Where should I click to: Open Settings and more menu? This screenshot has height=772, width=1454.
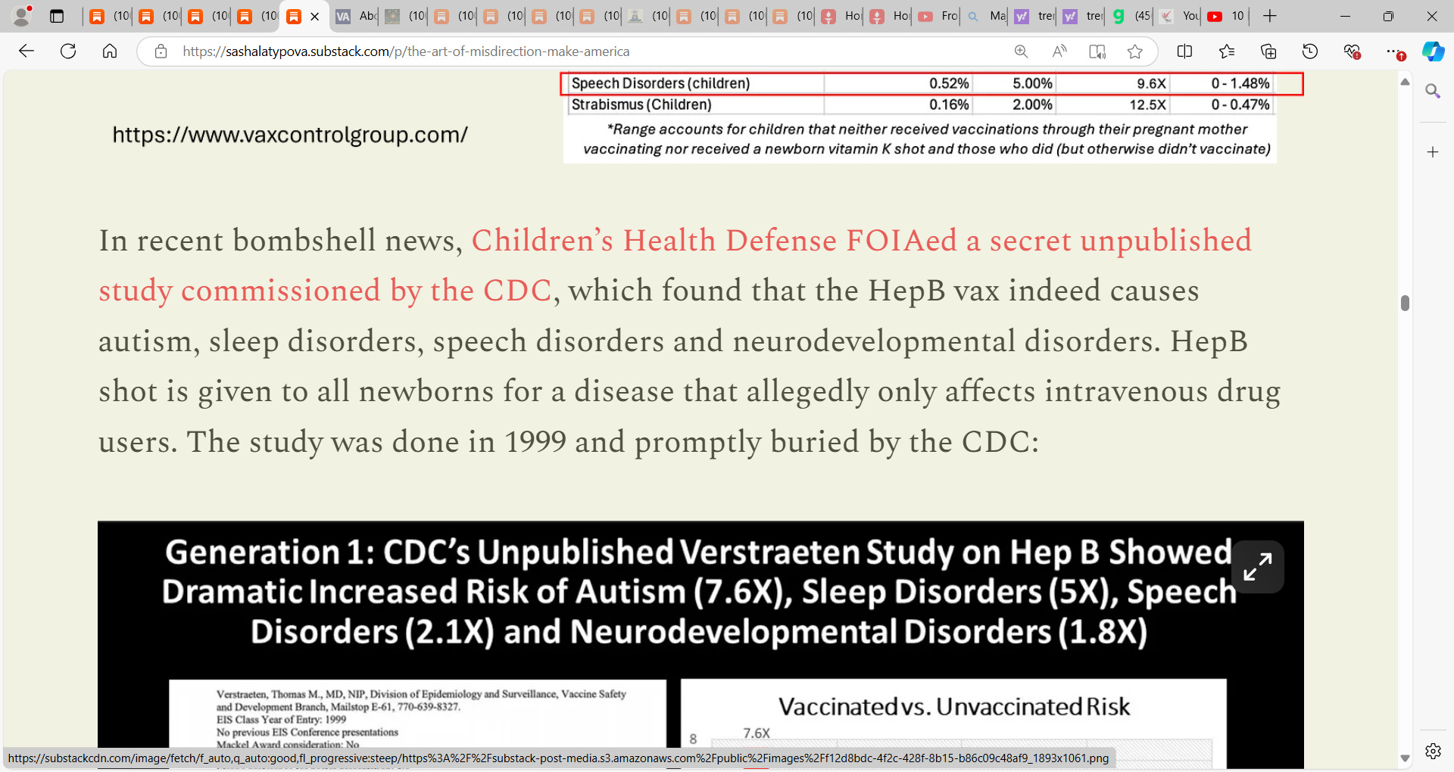tap(1393, 51)
